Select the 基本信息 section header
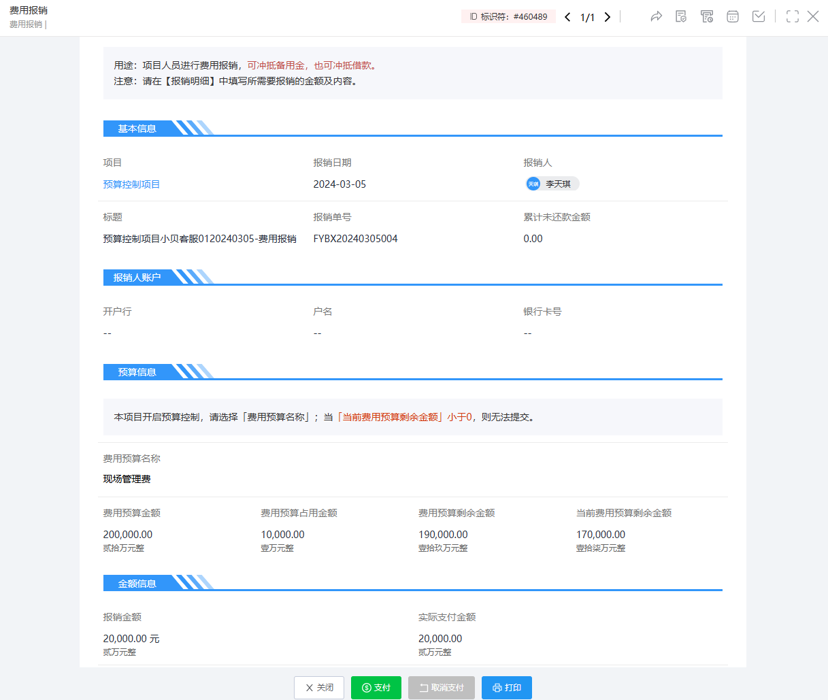This screenshot has height=700, width=828. [x=137, y=129]
